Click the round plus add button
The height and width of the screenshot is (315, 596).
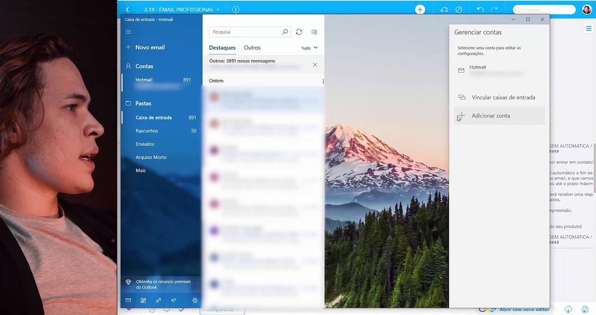pyautogui.click(x=420, y=9)
